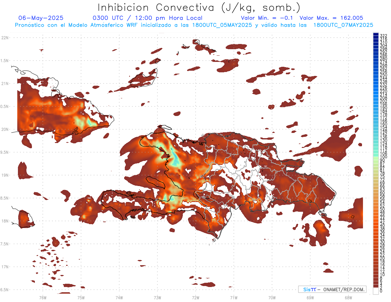The height and width of the screenshot is (302, 391).
Task: Click the '0.5N' latitude label
Action: pyautogui.click(x=5, y=107)
